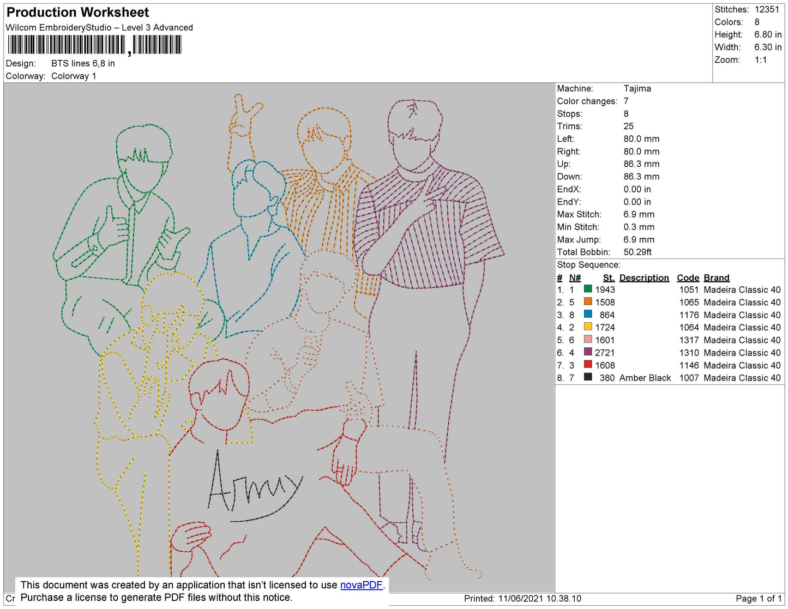This screenshot has height=609, width=788.
Task: Click the "EndY:" label
Action: tap(569, 202)
